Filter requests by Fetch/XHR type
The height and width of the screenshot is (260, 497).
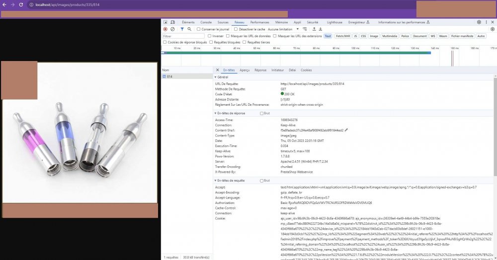pos(343,36)
